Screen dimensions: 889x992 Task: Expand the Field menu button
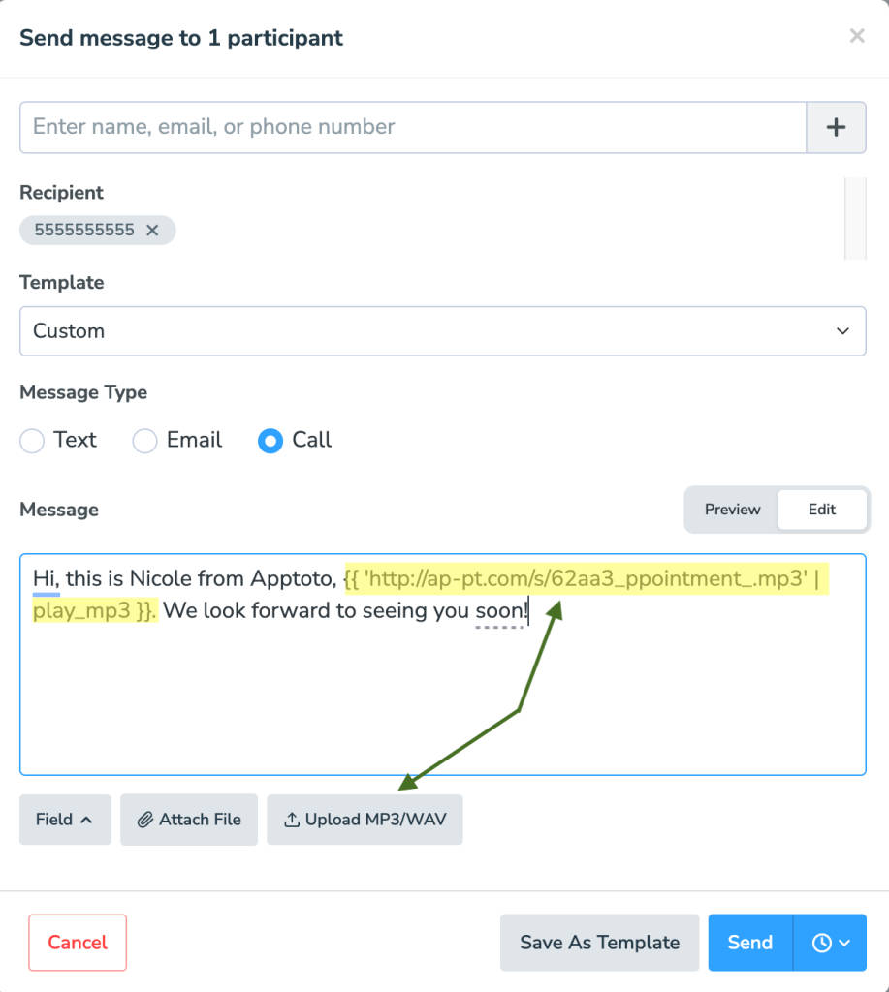65,820
